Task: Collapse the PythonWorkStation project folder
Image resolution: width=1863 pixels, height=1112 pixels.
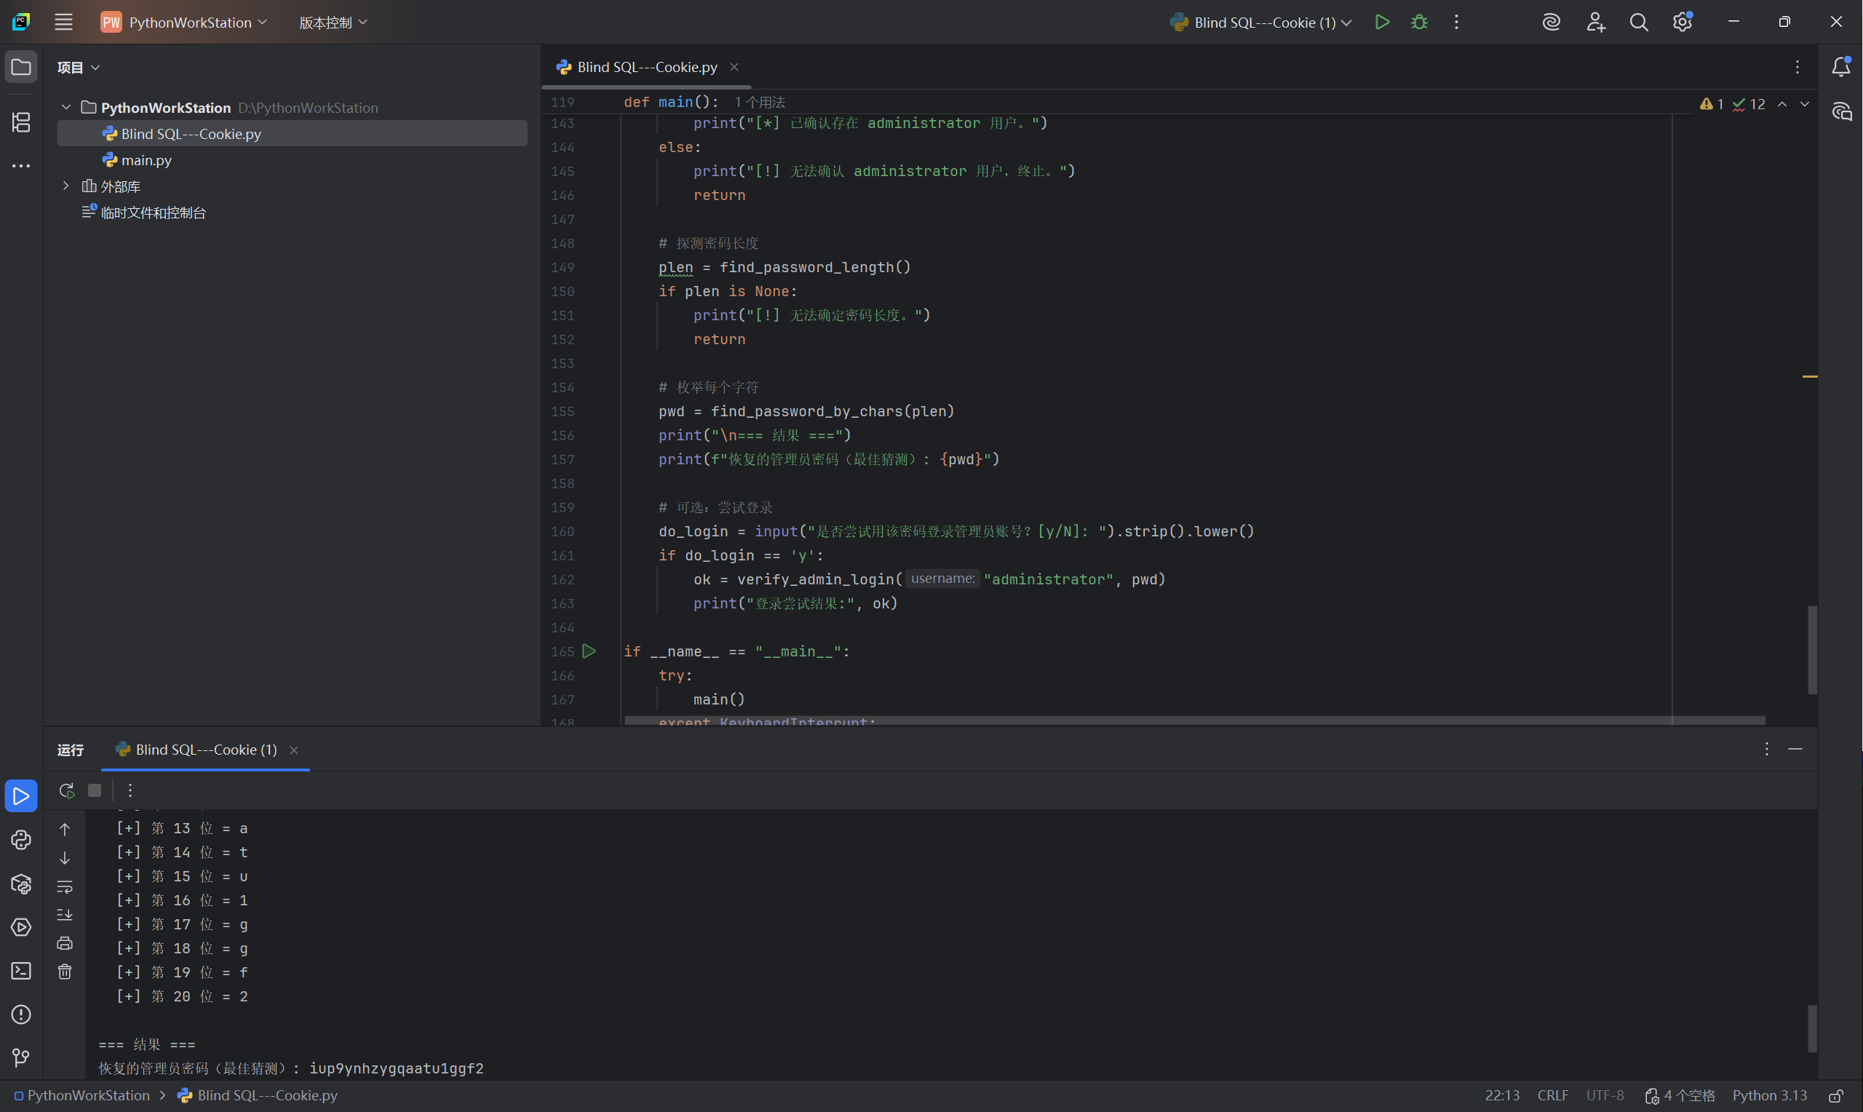Action: [x=66, y=107]
